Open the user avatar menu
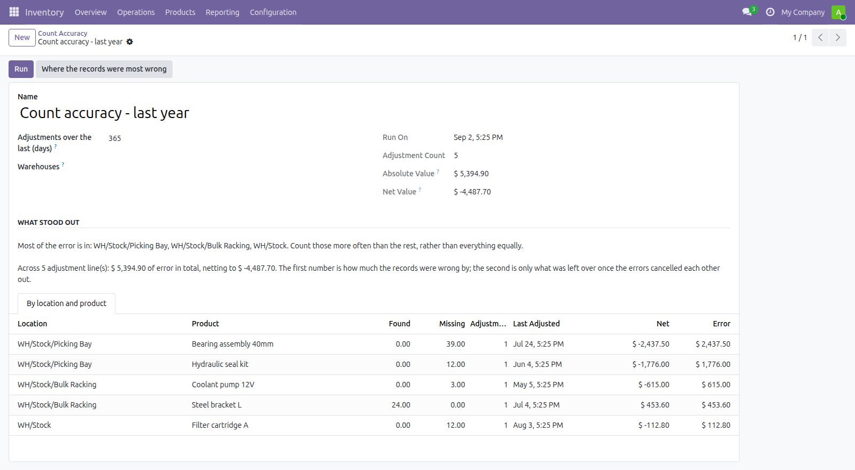This screenshot has height=470, width=855. 838,12
